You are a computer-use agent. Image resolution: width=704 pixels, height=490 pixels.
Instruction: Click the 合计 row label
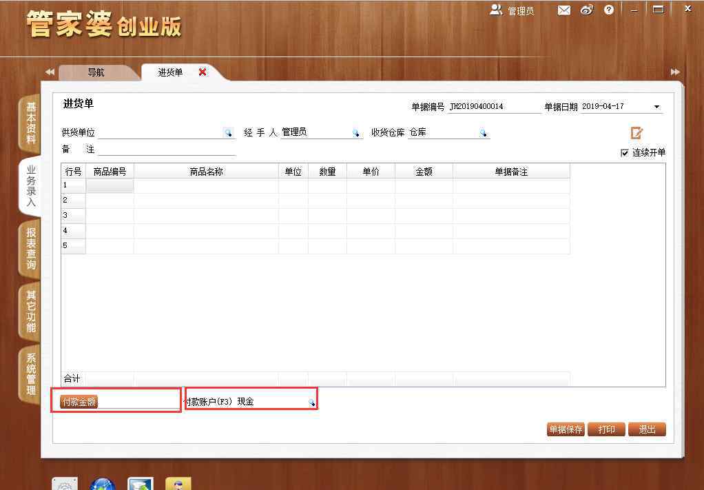tap(72, 379)
